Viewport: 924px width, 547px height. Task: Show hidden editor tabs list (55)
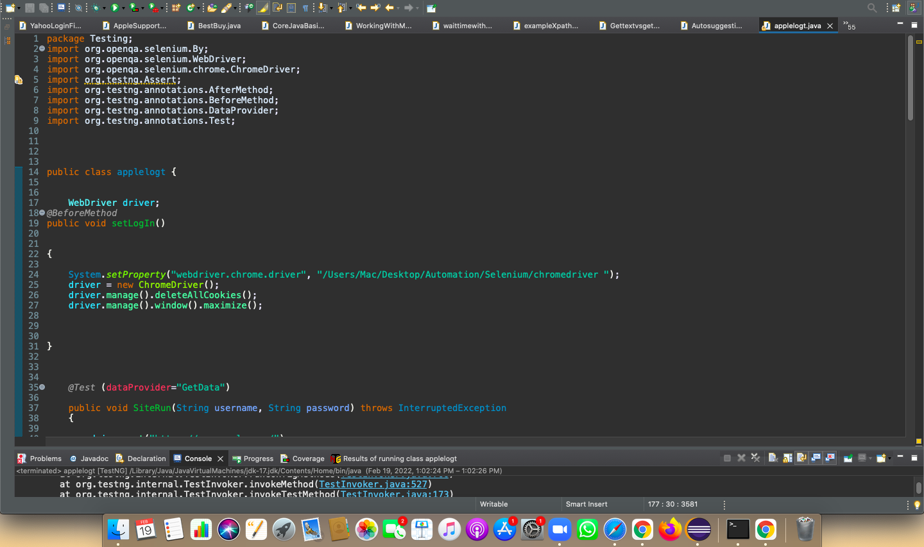coord(850,26)
